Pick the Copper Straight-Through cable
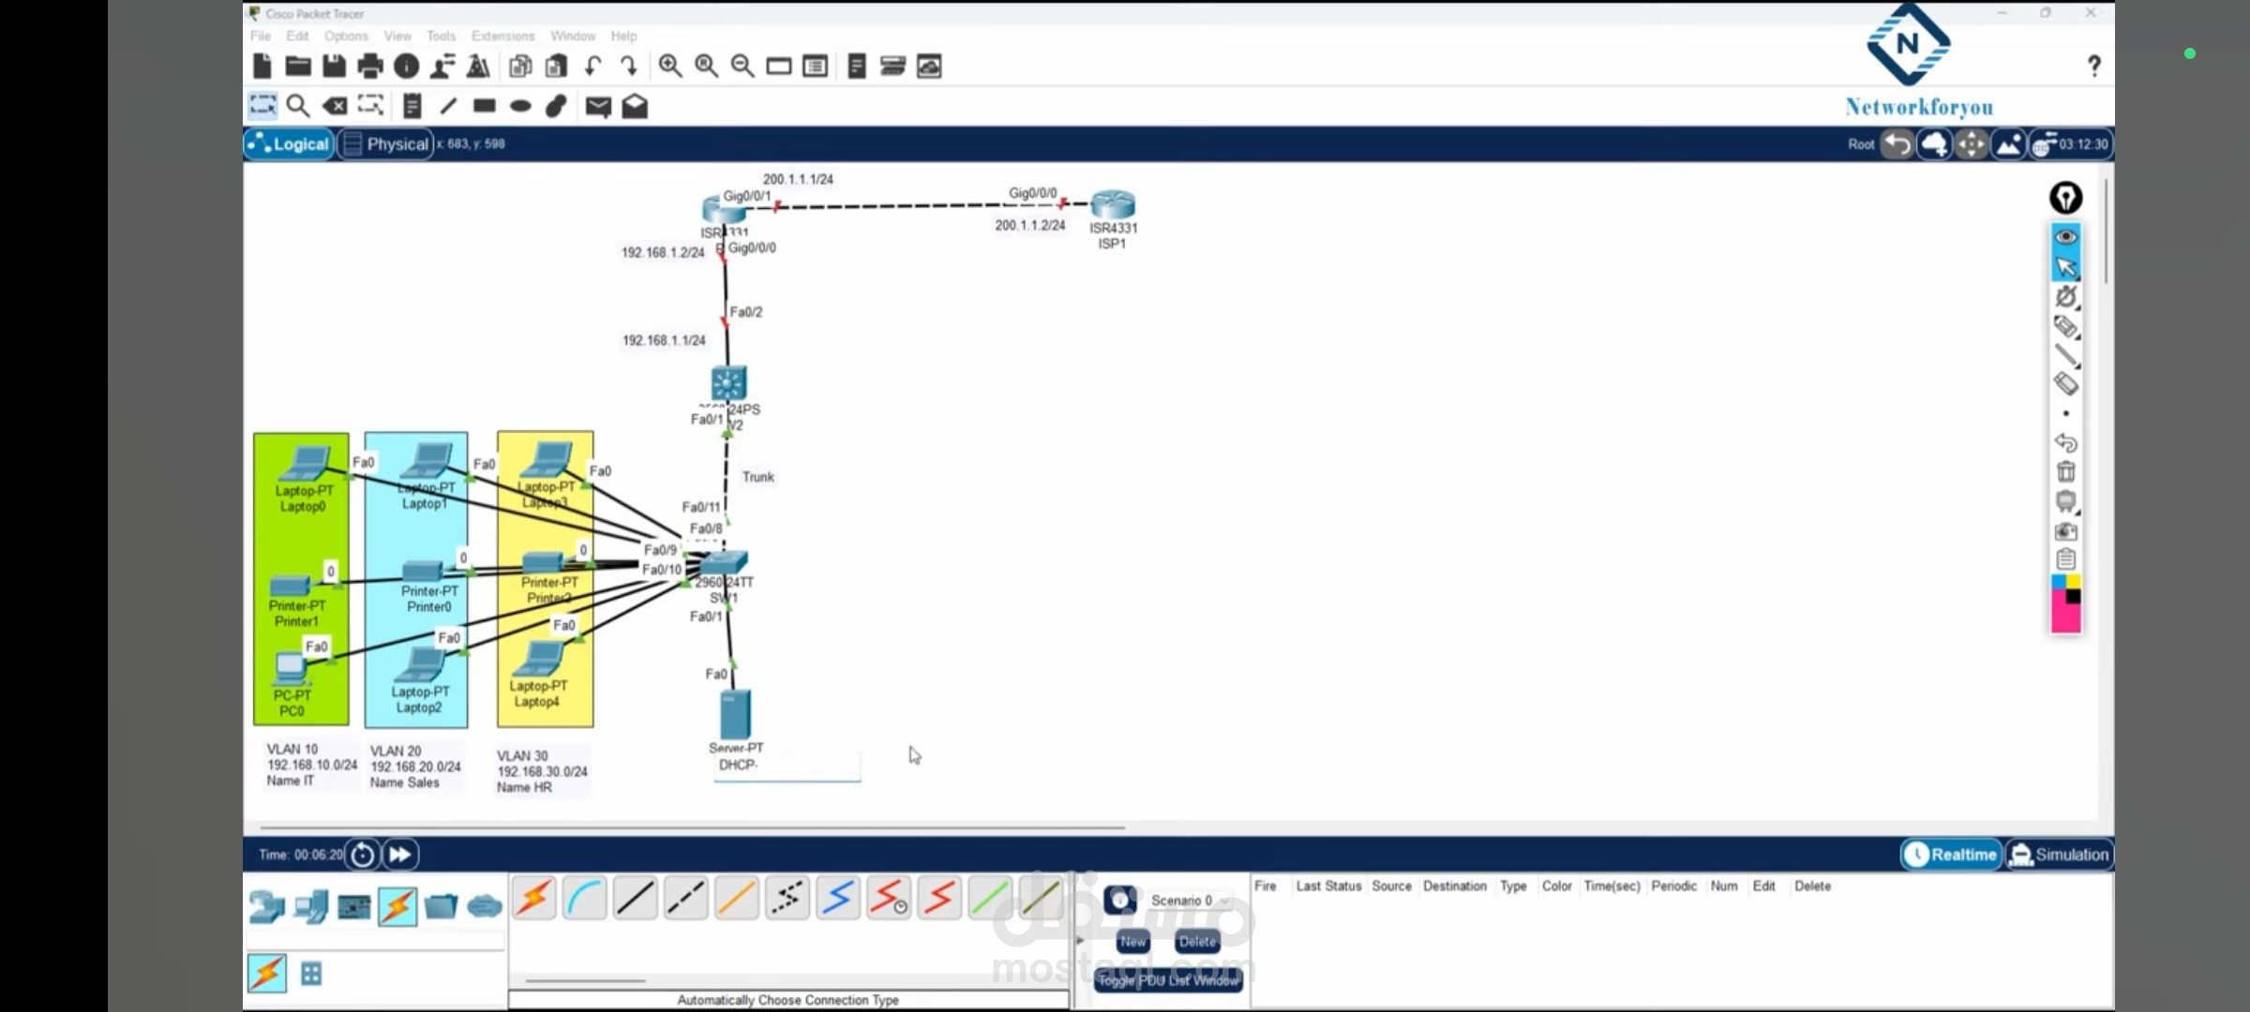The image size is (2250, 1012). click(x=635, y=899)
